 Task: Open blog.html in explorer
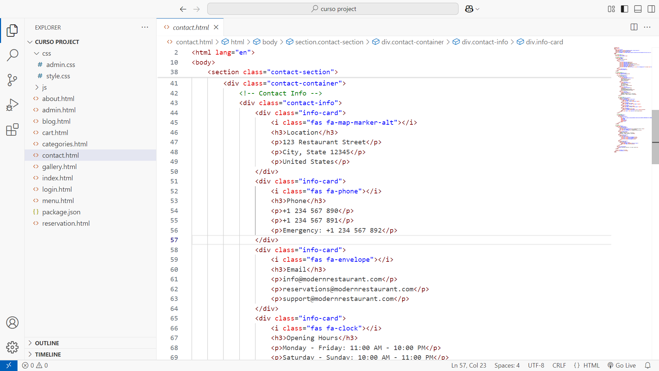[91, 121]
